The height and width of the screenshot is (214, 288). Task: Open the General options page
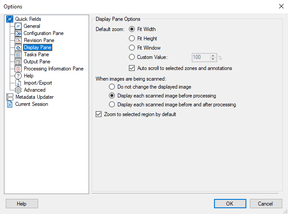click(32, 26)
